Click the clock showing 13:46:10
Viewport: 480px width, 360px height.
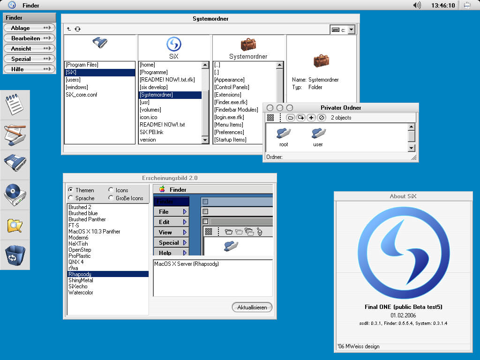coord(443,5)
